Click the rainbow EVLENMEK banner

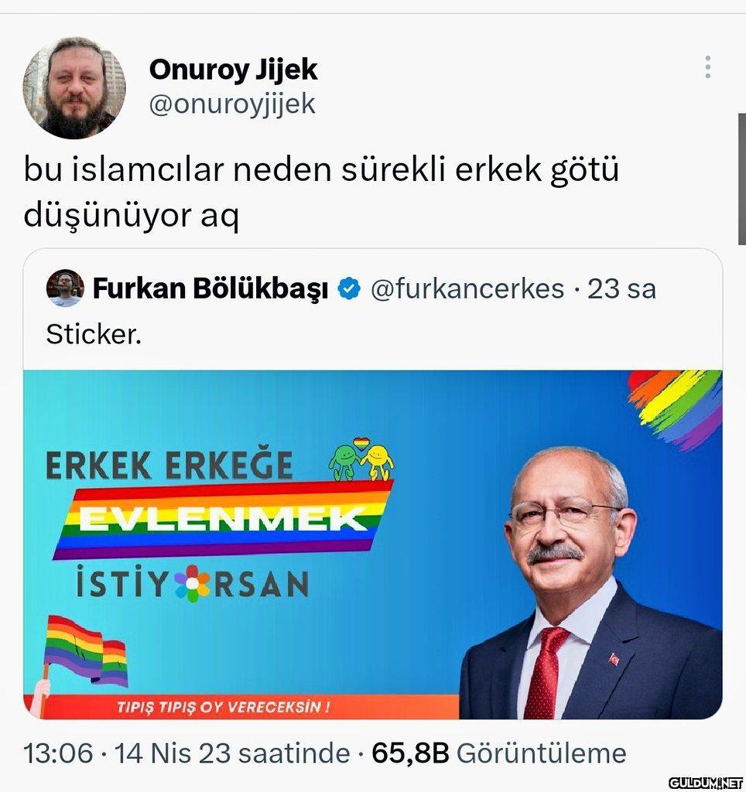(x=222, y=519)
